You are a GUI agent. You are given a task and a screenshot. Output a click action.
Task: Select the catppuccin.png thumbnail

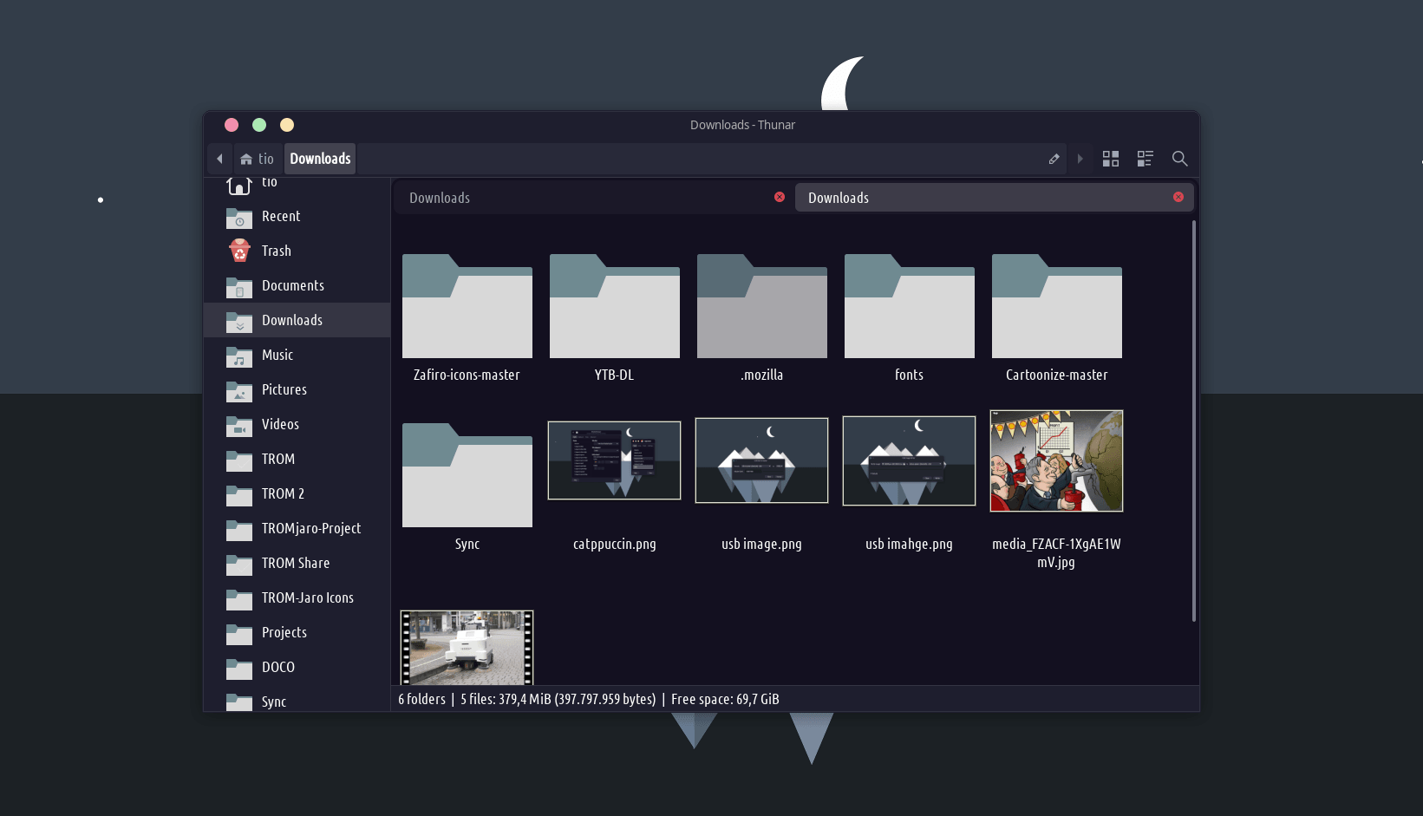point(614,460)
